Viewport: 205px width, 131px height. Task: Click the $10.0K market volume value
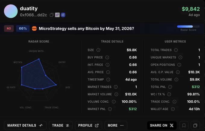(131, 94)
